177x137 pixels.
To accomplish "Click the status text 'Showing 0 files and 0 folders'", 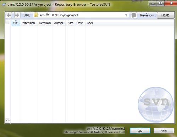I will click(x=84, y=132).
